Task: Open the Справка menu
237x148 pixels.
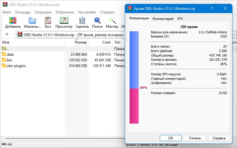Action: coord(107,12)
